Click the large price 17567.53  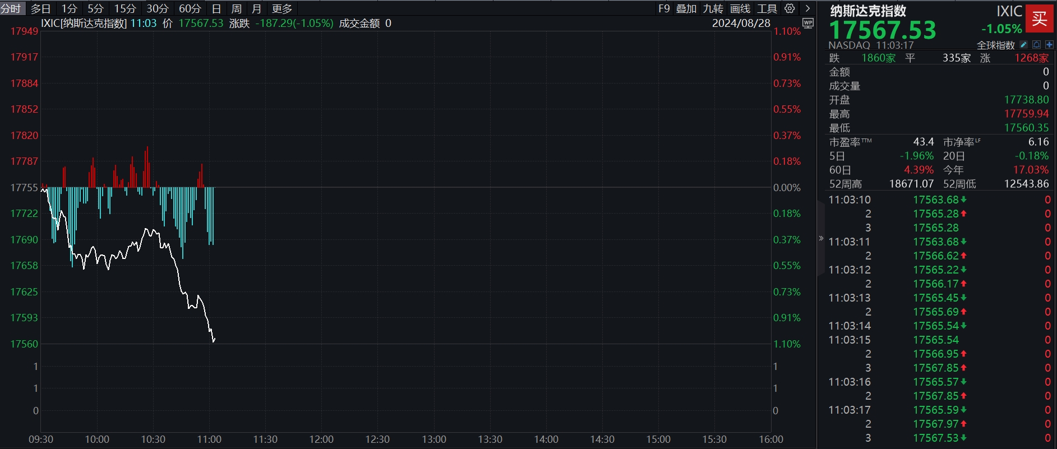[883, 30]
